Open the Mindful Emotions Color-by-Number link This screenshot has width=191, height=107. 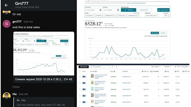point(100,89)
